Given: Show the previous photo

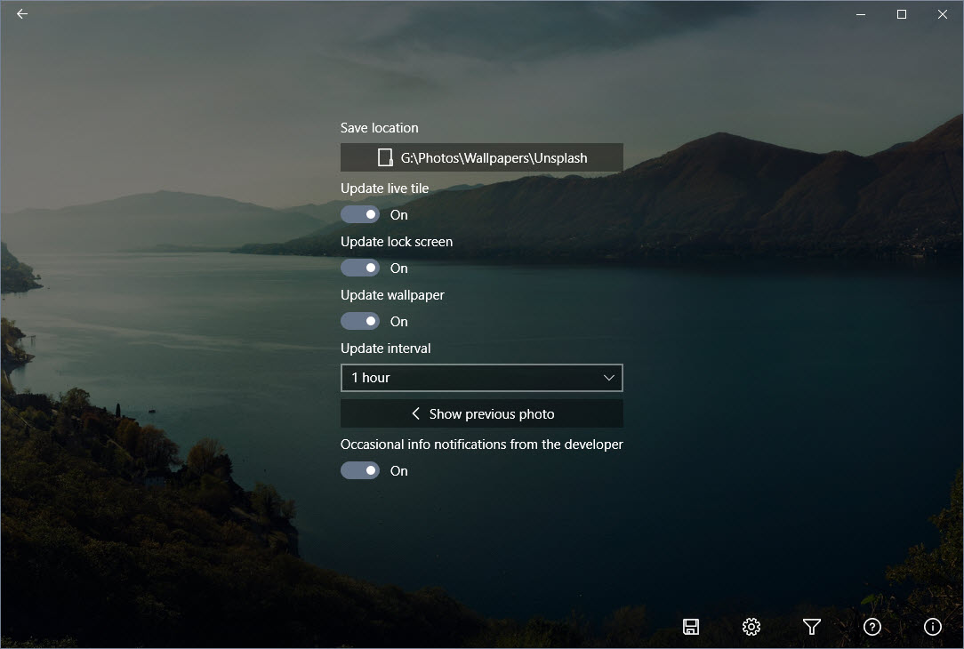Looking at the screenshot, I should pos(481,413).
